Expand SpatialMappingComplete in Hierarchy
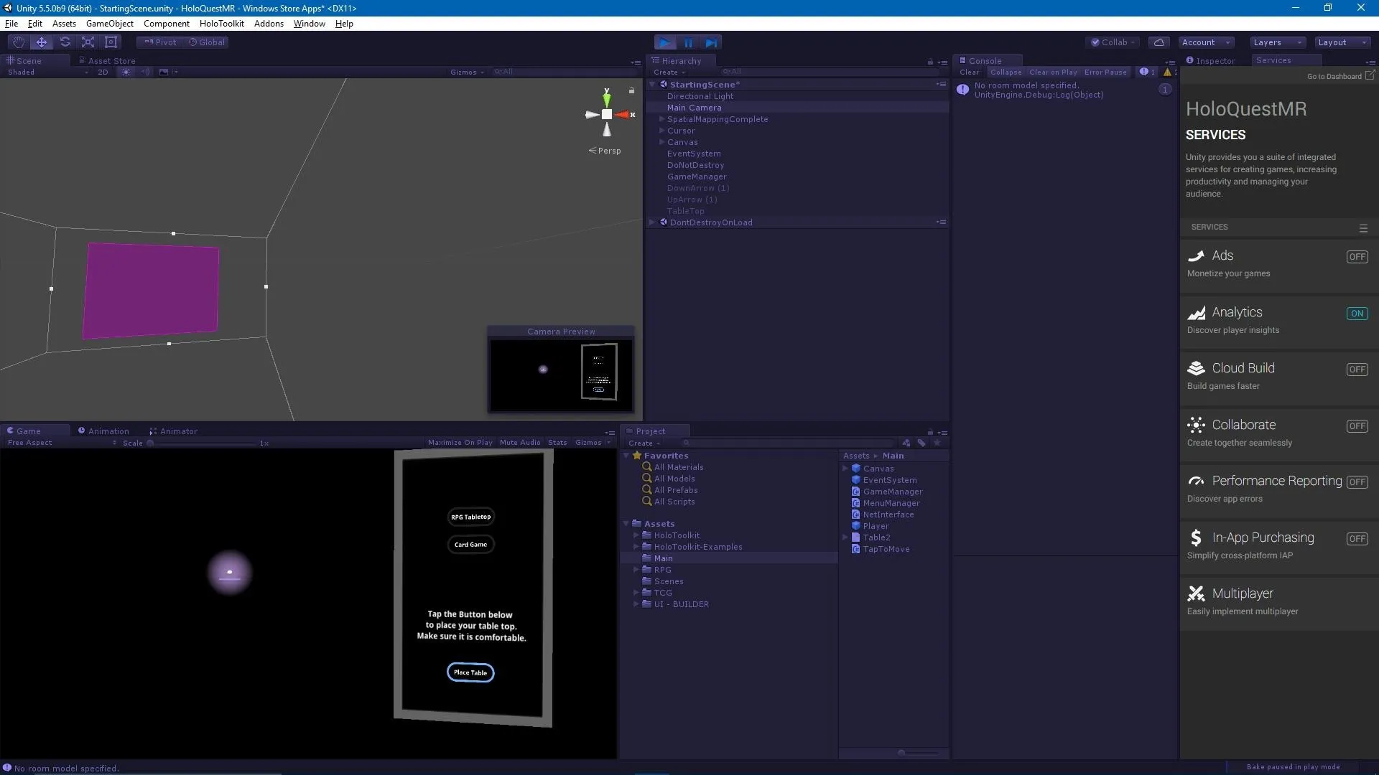 tap(661, 119)
